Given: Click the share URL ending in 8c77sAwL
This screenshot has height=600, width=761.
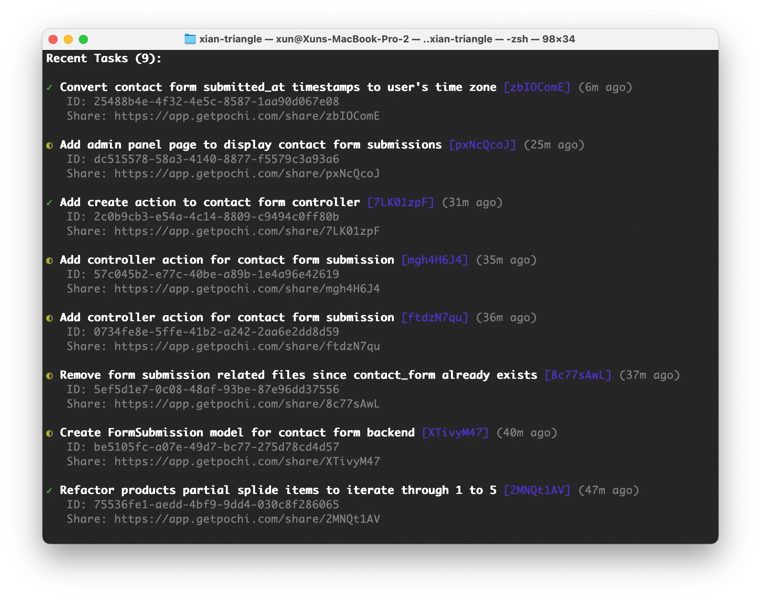Looking at the screenshot, I should tap(247, 404).
